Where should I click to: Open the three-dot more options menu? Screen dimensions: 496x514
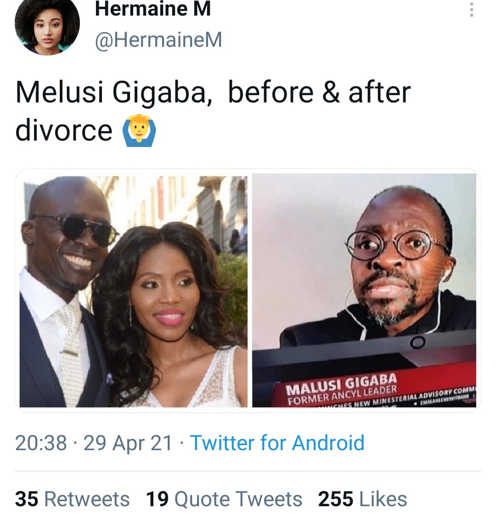pyautogui.click(x=471, y=9)
